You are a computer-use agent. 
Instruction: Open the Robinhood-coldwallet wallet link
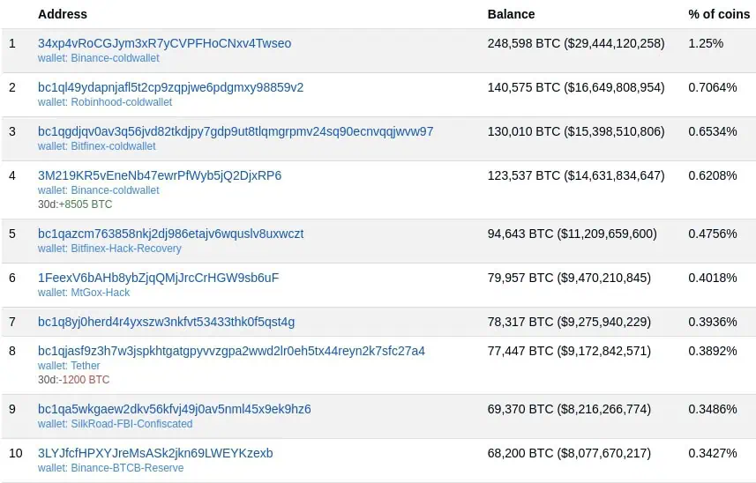[105, 102]
